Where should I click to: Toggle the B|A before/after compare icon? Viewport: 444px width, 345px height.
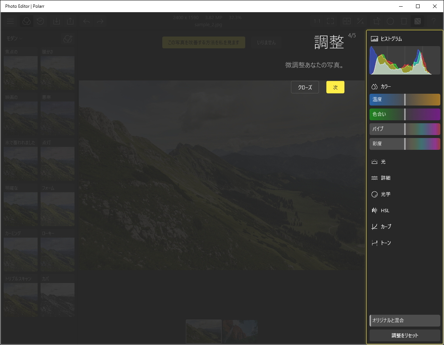(347, 21)
